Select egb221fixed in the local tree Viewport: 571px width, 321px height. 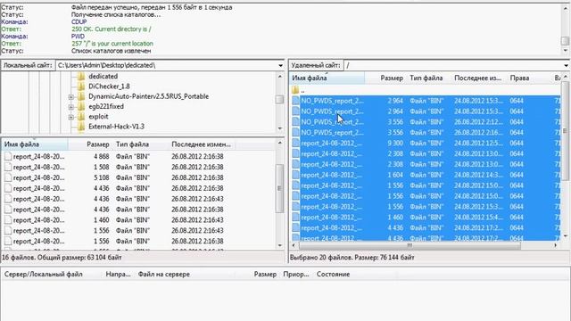pyautogui.click(x=106, y=107)
